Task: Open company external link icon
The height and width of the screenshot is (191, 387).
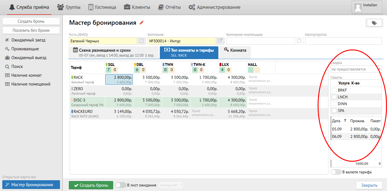Action: tap(220, 41)
